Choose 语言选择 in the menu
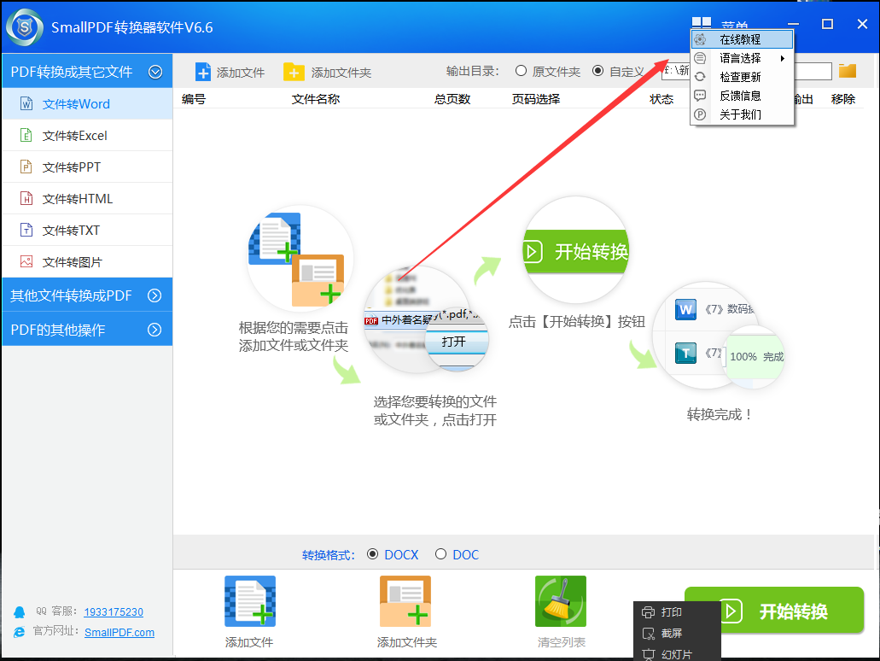This screenshot has height=661, width=880. pyautogui.click(x=742, y=58)
